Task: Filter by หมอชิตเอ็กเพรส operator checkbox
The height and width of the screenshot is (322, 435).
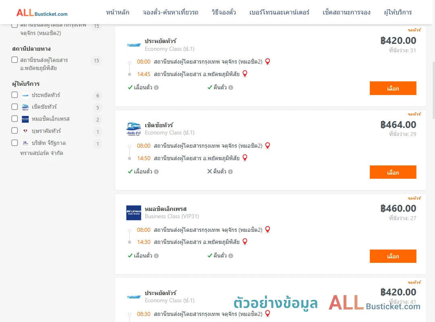Action: [x=15, y=119]
